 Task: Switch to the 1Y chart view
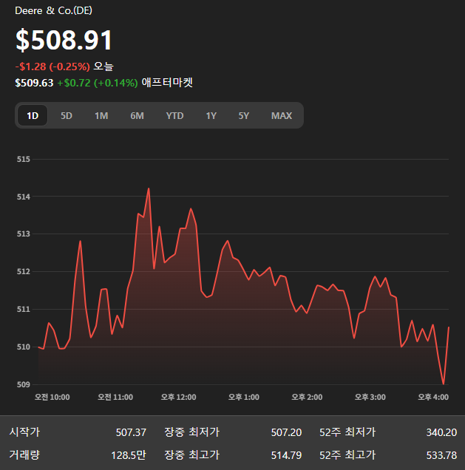click(x=211, y=115)
